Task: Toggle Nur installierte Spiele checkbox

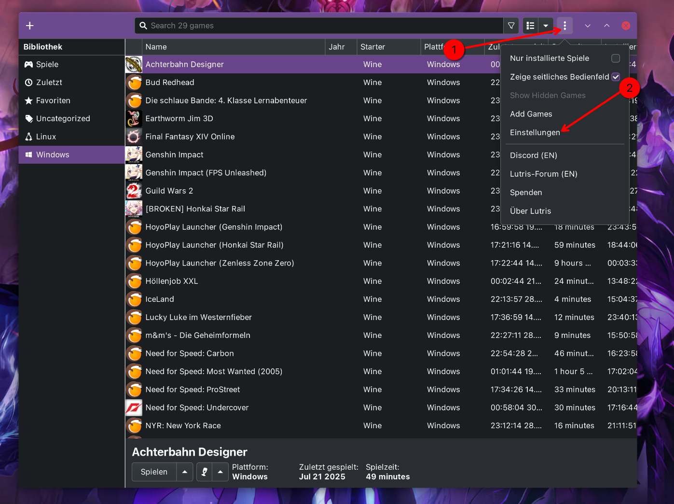Action: (616, 58)
